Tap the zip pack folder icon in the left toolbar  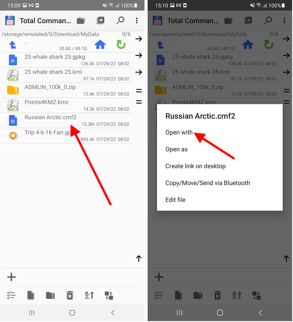(x=50, y=295)
